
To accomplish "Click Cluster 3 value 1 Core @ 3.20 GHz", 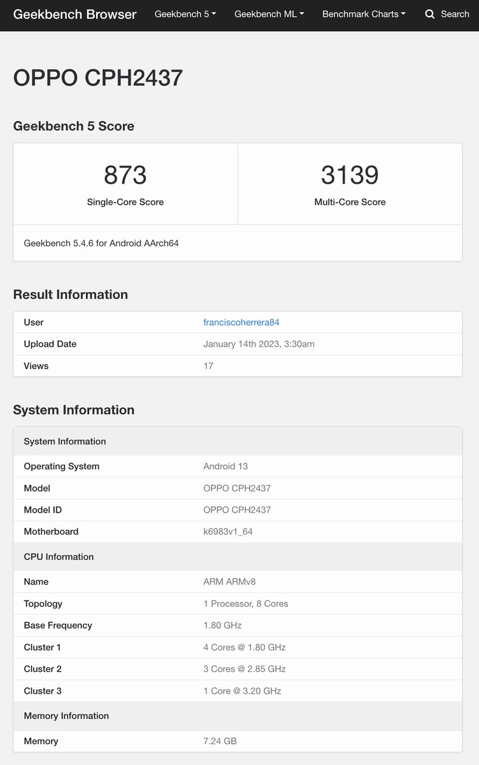I will (x=242, y=690).
